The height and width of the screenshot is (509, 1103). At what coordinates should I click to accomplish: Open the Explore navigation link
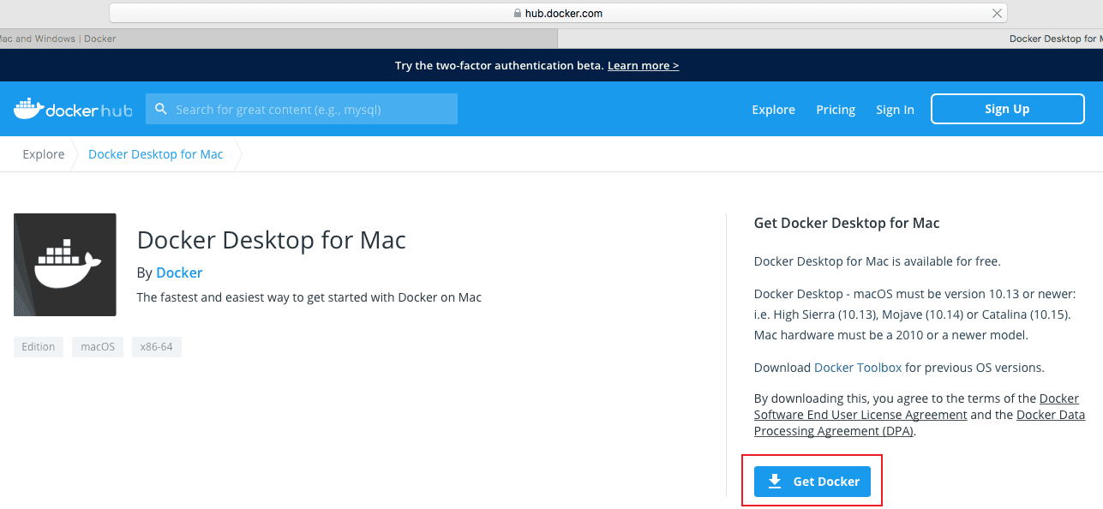[x=773, y=110]
